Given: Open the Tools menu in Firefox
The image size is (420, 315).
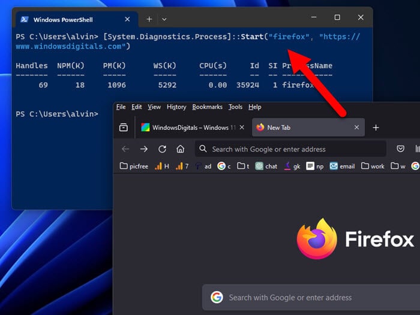Looking at the screenshot, I should click(235, 107).
